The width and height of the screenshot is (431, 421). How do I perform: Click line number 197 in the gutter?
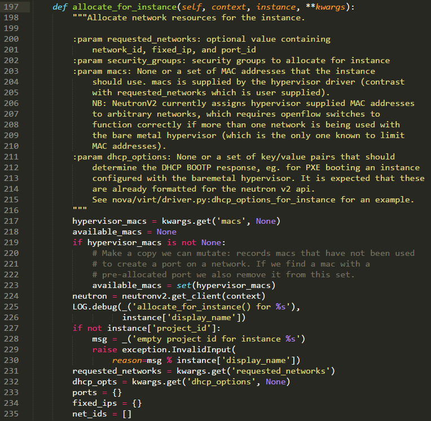12,7
